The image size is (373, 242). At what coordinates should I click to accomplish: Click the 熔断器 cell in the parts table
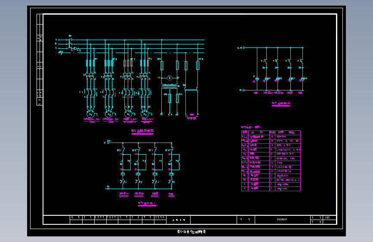coord(259,141)
